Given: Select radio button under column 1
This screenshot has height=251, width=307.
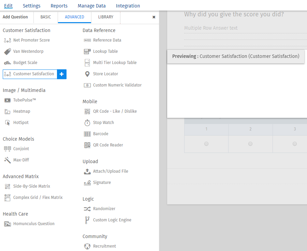Looking at the screenshot, I should tap(206, 144).
